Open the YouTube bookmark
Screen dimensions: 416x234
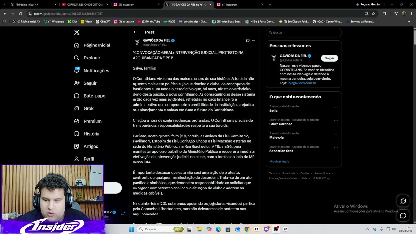[x=149, y=22]
